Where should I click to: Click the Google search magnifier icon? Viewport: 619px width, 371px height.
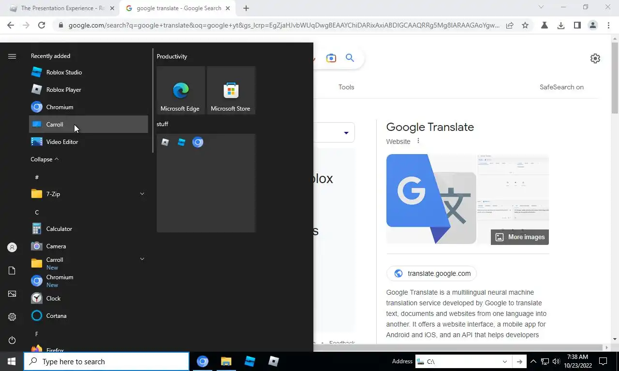tap(350, 58)
